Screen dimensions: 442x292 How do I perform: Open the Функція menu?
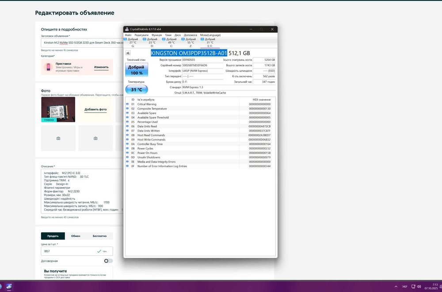click(157, 35)
